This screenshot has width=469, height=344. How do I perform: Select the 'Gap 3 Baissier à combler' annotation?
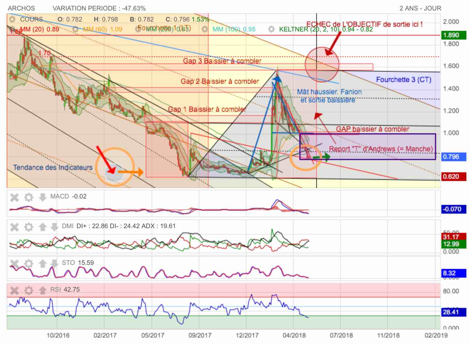[222, 61]
